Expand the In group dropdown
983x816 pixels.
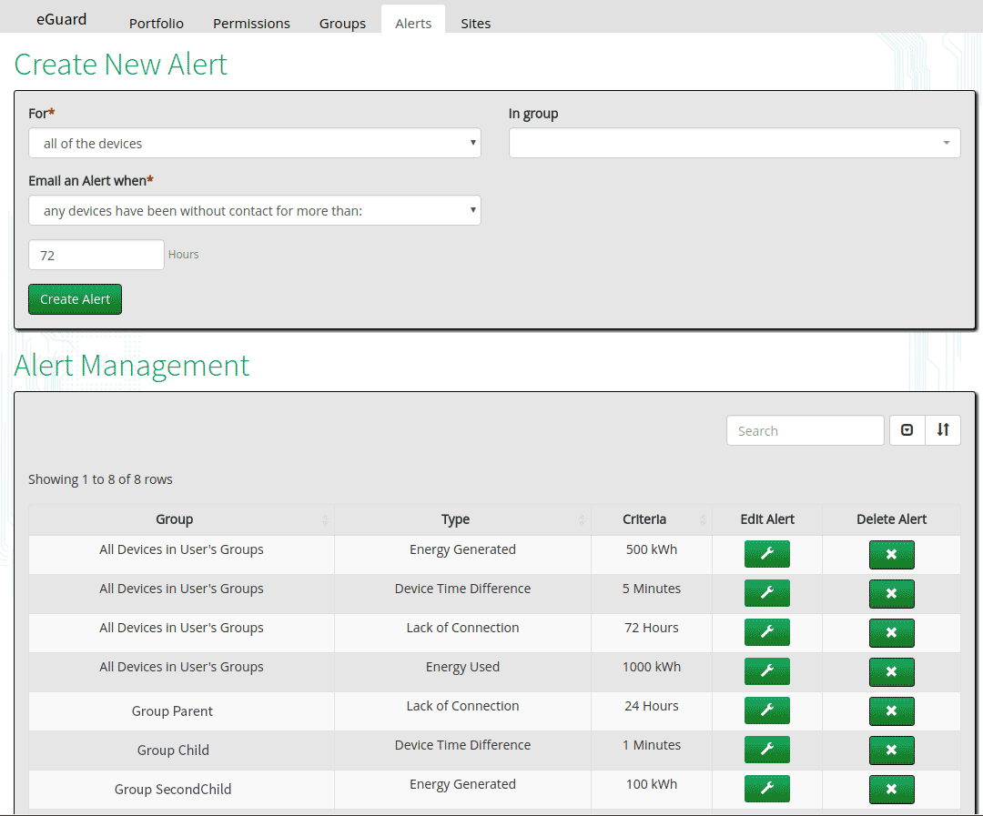(x=735, y=143)
